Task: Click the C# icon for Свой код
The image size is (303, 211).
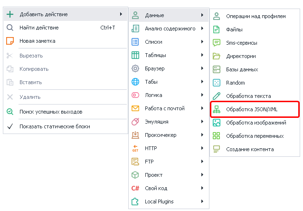Action: (x=135, y=188)
